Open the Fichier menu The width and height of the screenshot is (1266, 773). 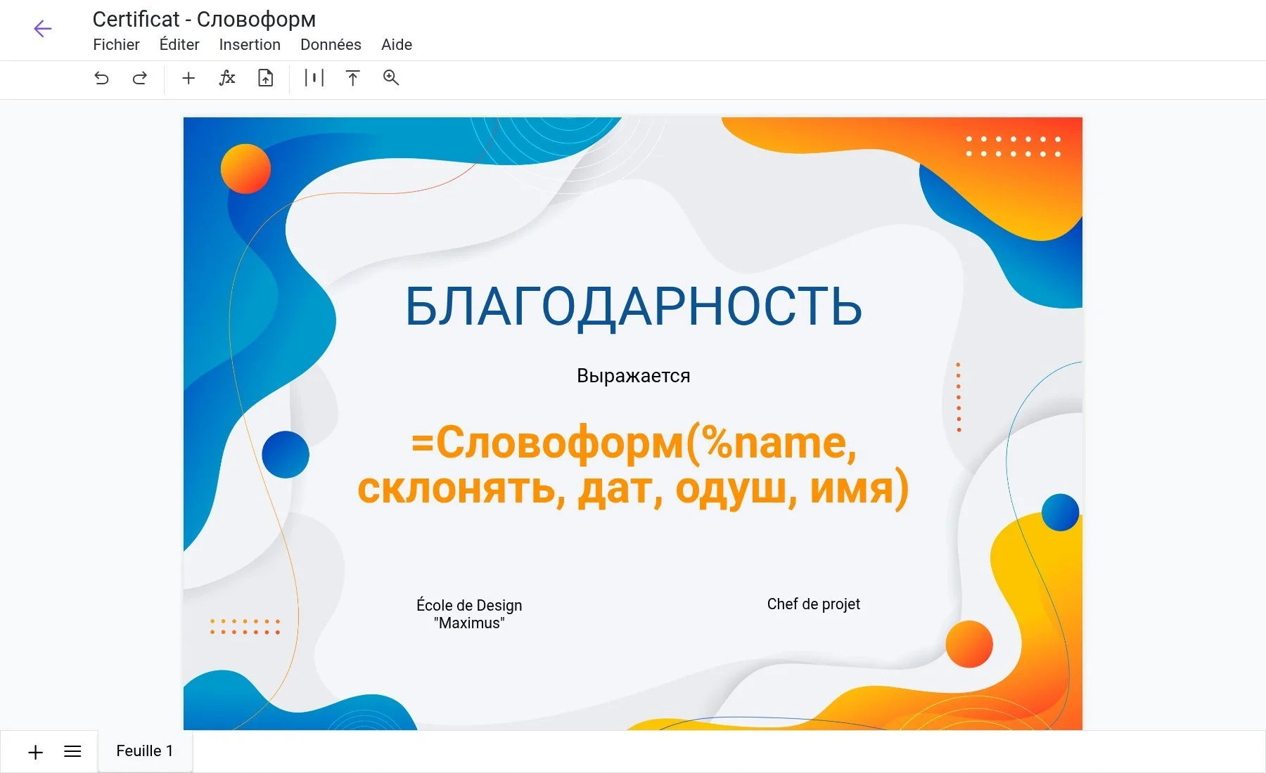pos(116,45)
